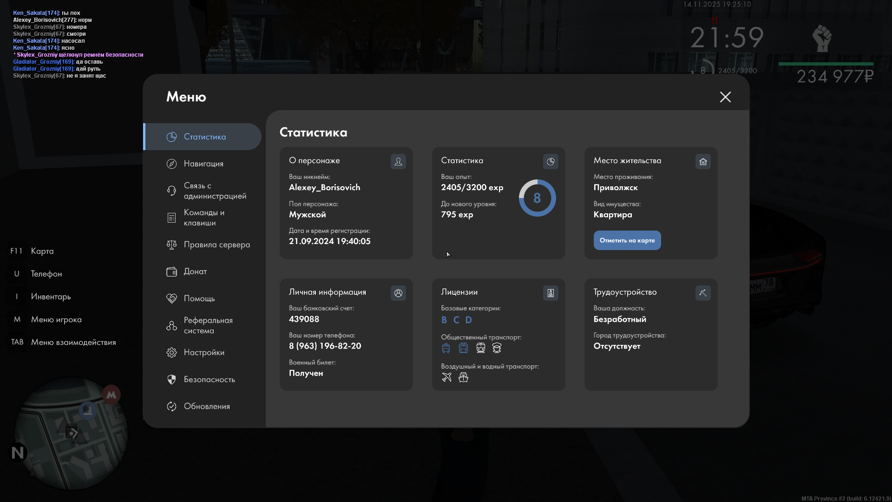Select the Донат sidebar item
892x502 pixels.
coord(195,271)
